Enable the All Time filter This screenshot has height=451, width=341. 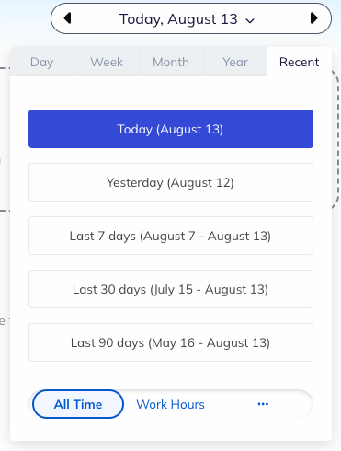78,404
